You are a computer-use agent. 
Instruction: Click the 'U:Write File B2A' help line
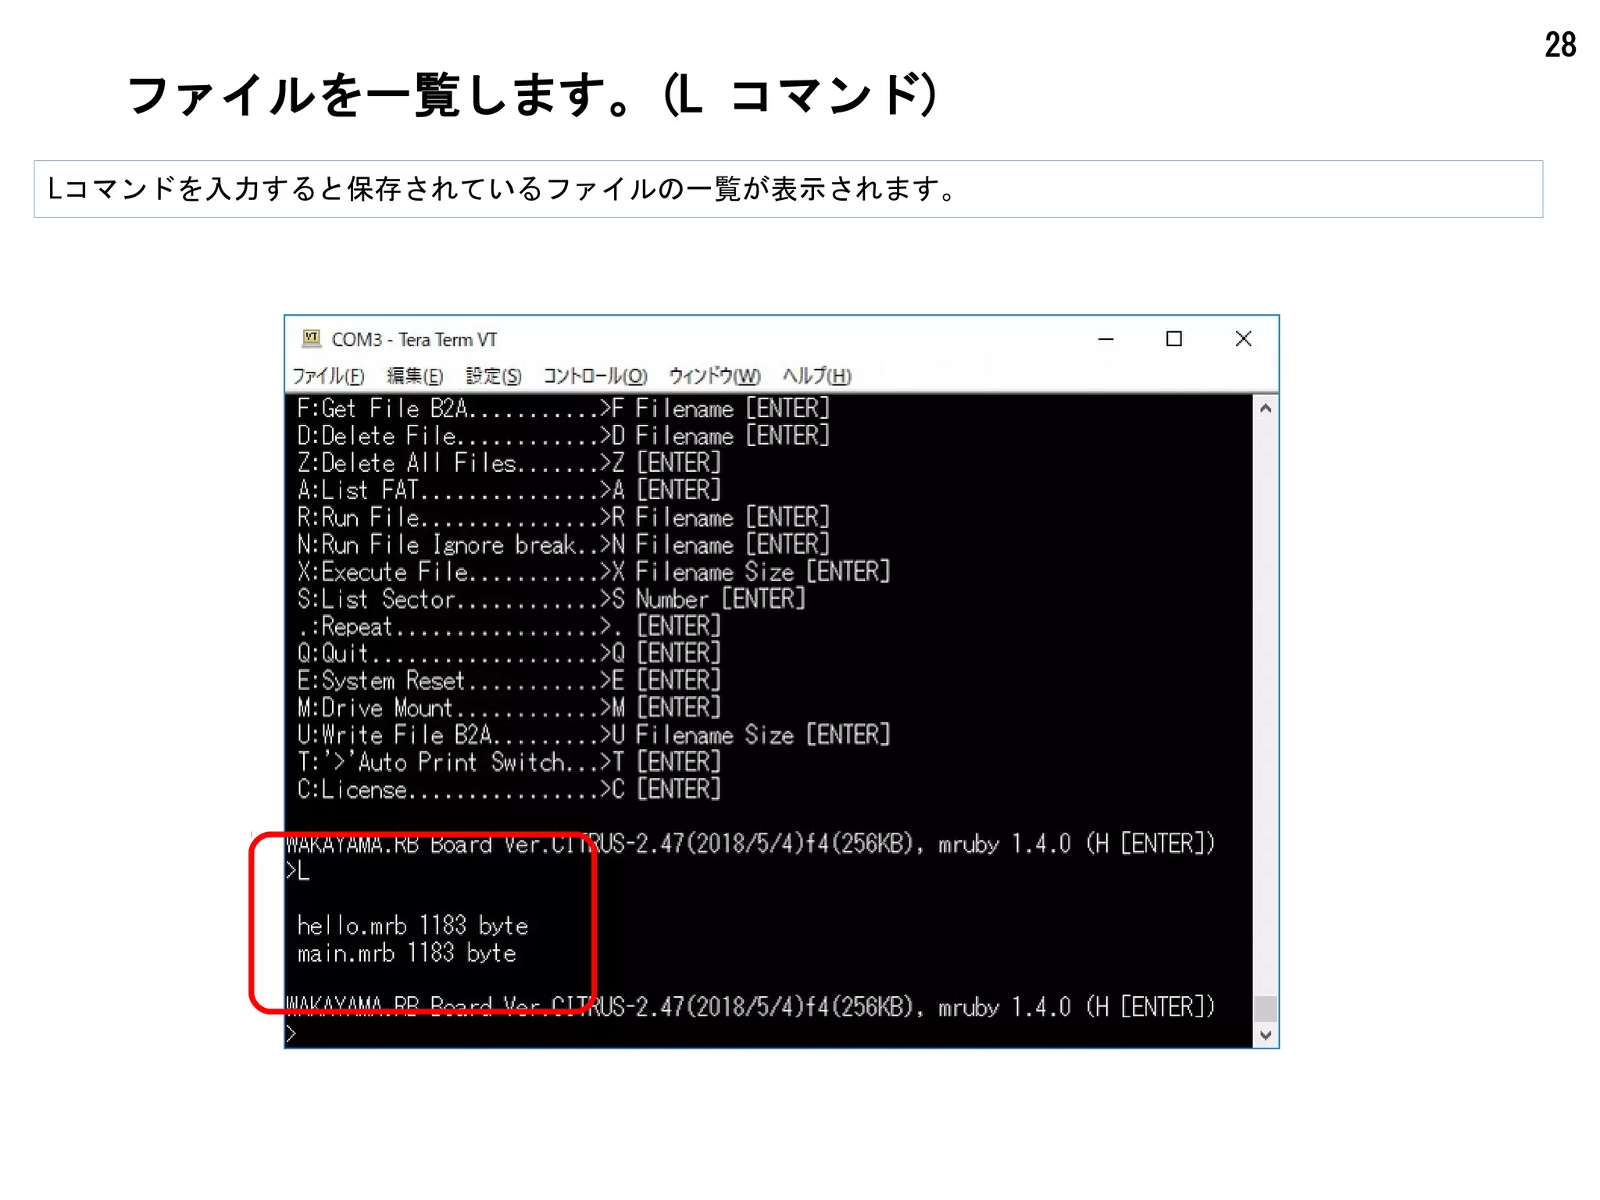[594, 735]
